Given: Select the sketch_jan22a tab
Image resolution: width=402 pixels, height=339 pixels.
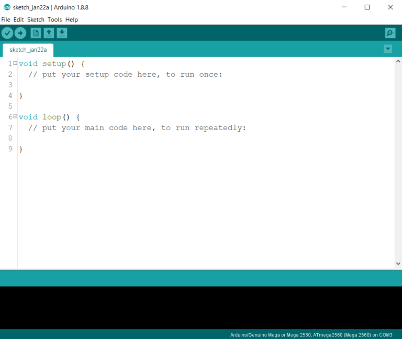Looking at the screenshot, I should 28,50.
